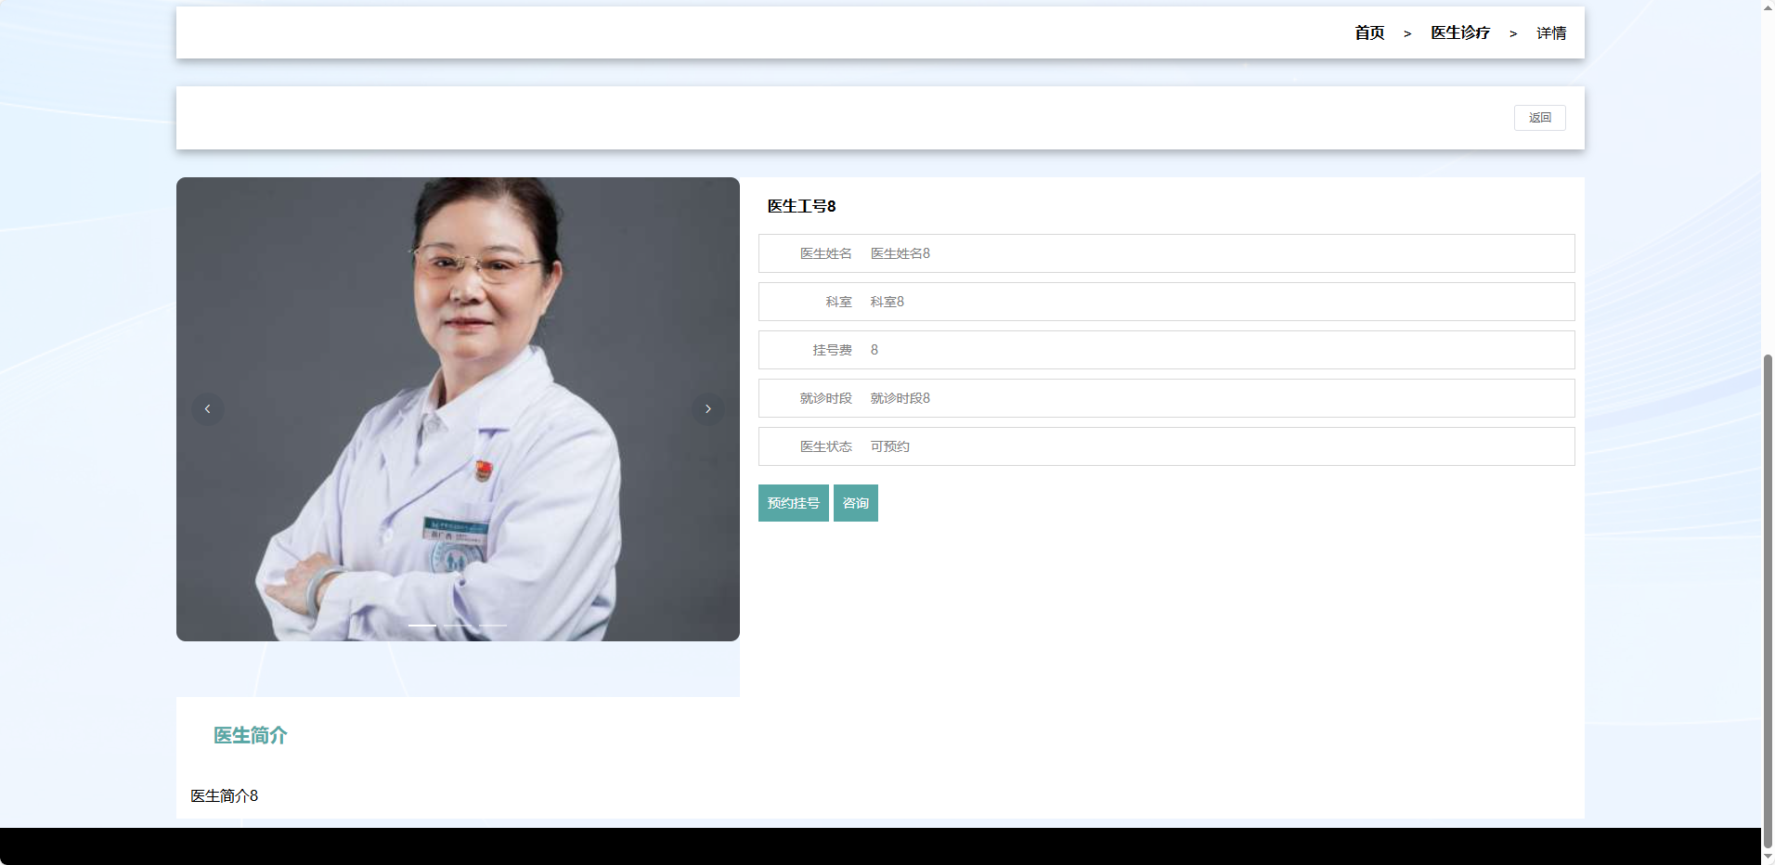This screenshot has width=1775, height=865.
Task: Click the 挂号费 value 8
Action: click(x=875, y=350)
